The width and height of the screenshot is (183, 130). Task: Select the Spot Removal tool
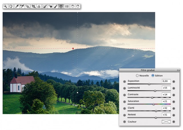[45, 6]
